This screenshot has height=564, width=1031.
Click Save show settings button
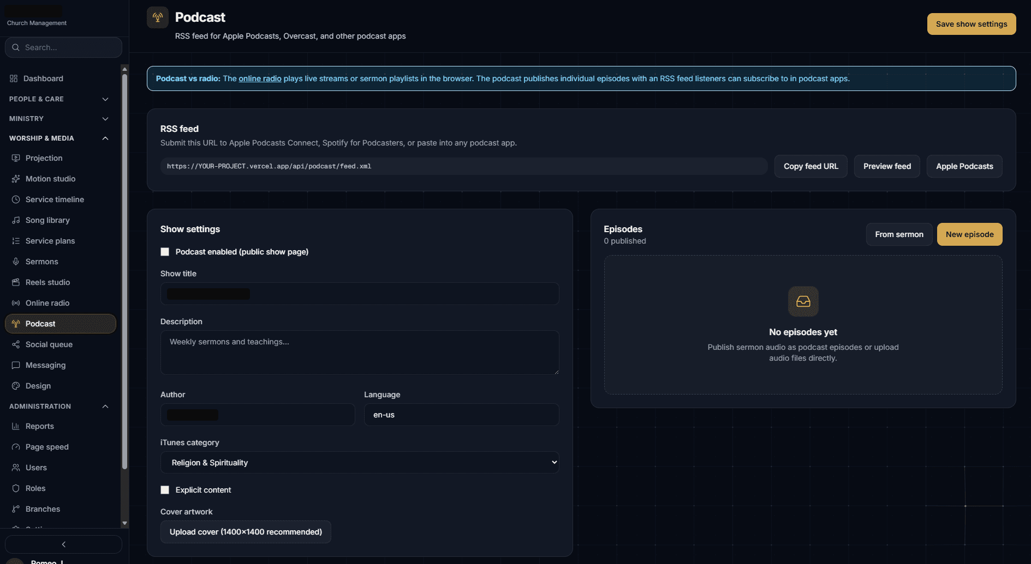tap(972, 24)
